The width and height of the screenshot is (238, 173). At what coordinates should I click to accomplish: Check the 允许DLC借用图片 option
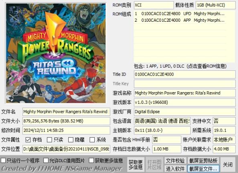[46, 161]
